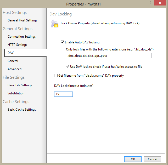The height and width of the screenshot is (165, 168).
Task: Open General Host Settings page
Action: pos(22,20)
